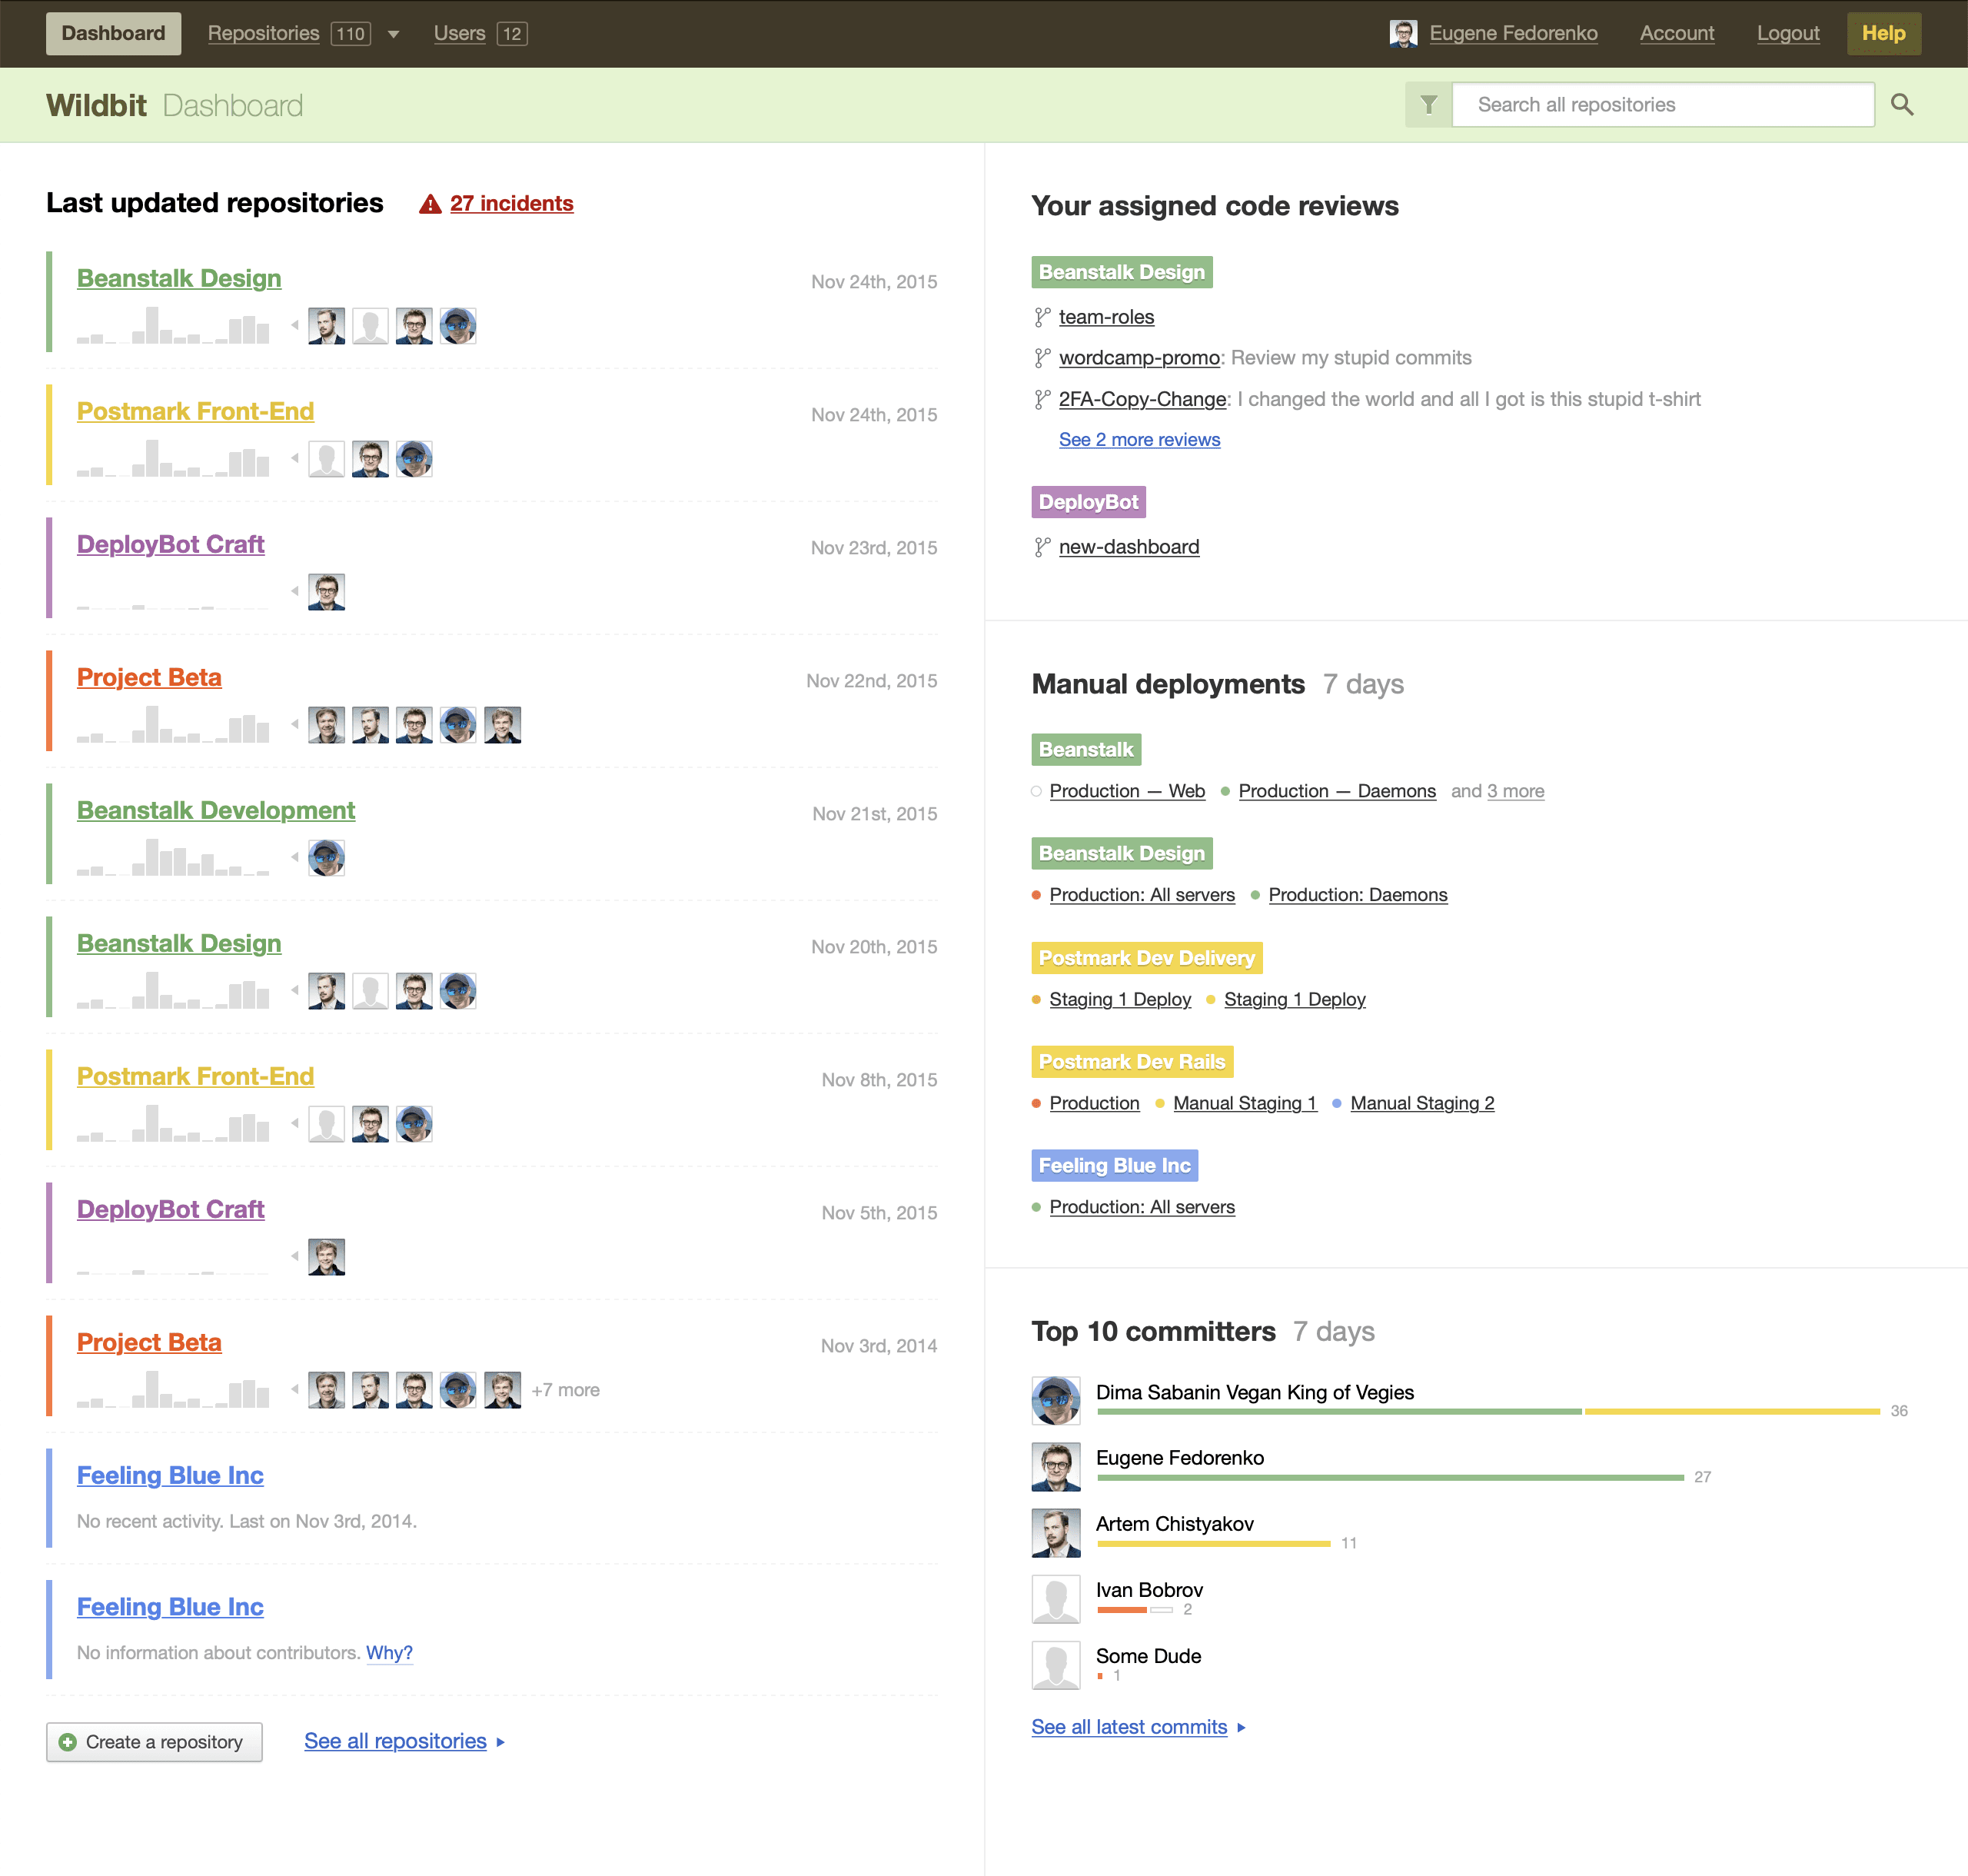Viewport: 1968px width, 1876px height.
Task: Click the 'Nov 21st, 2015' date text
Action: [x=874, y=814]
